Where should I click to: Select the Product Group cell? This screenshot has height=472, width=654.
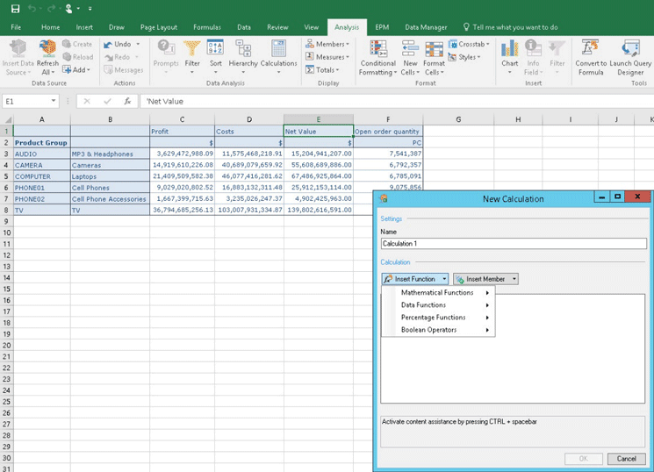coord(42,143)
